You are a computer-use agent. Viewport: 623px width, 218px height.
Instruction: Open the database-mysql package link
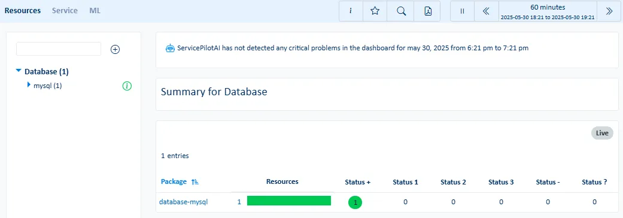(x=183, y=202)
